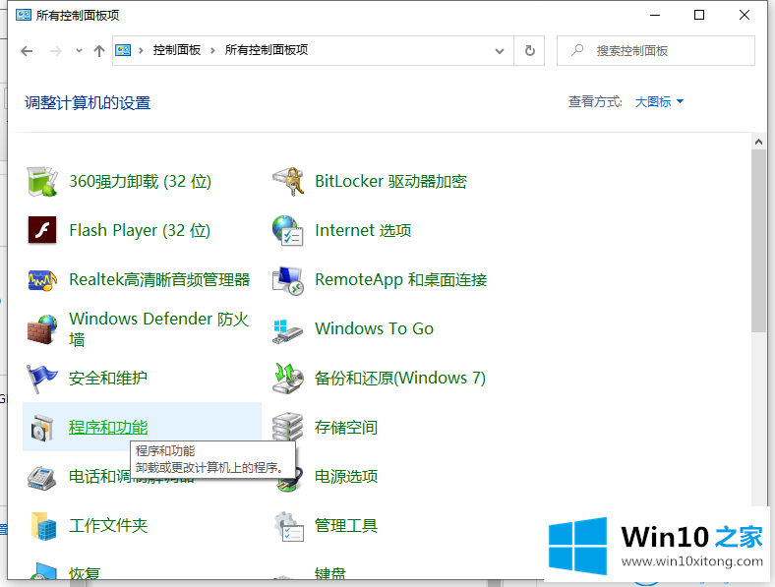Select the 控制面板 breadcrumb

pyautogui.click(x=176, y=50)
